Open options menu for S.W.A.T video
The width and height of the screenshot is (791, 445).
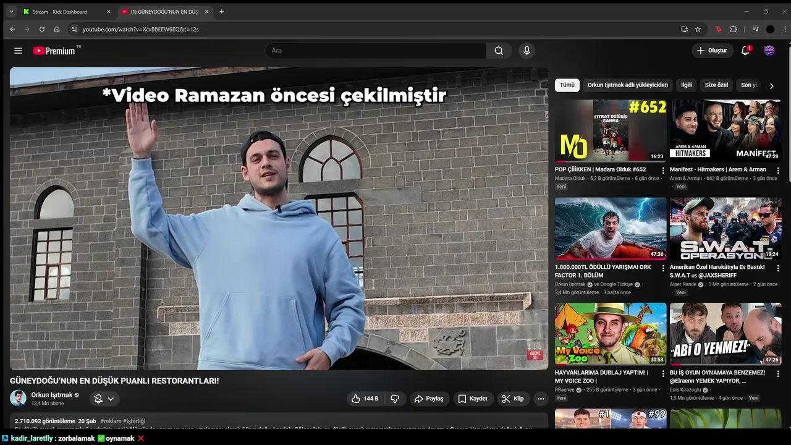(x=778, y=268)
